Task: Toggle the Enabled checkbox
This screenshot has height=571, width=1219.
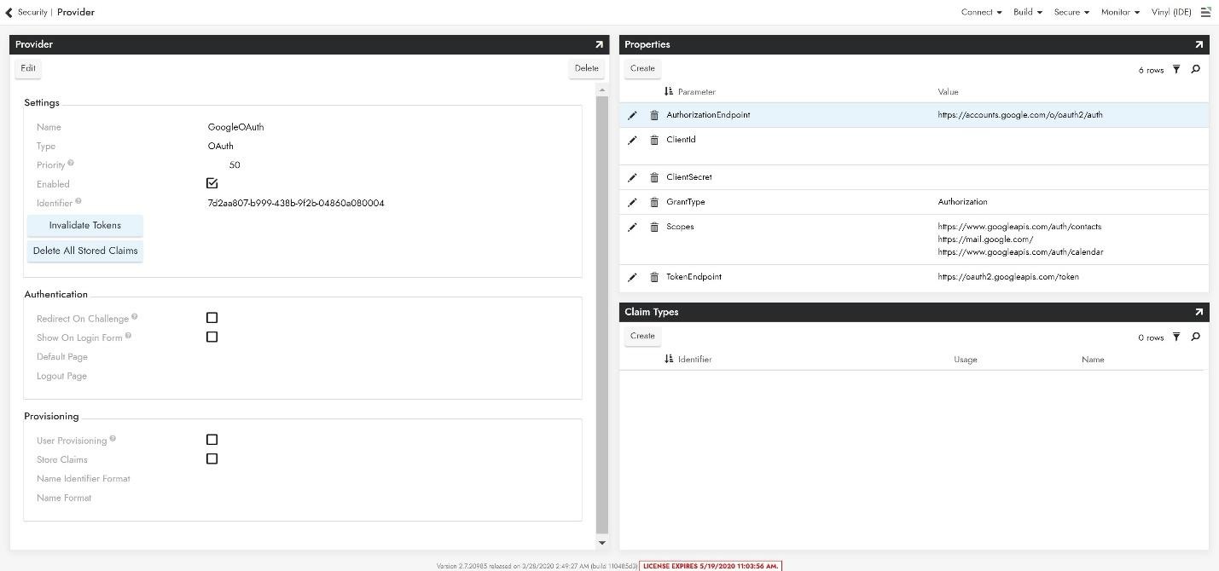Action: click(212, 183)
